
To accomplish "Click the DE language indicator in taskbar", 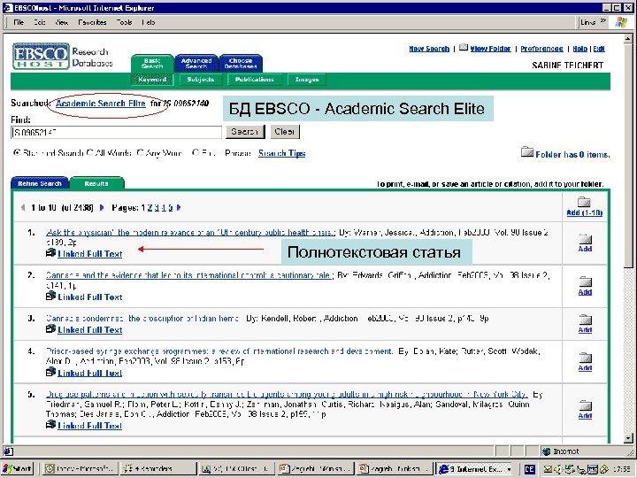I will tap(529, 469).
